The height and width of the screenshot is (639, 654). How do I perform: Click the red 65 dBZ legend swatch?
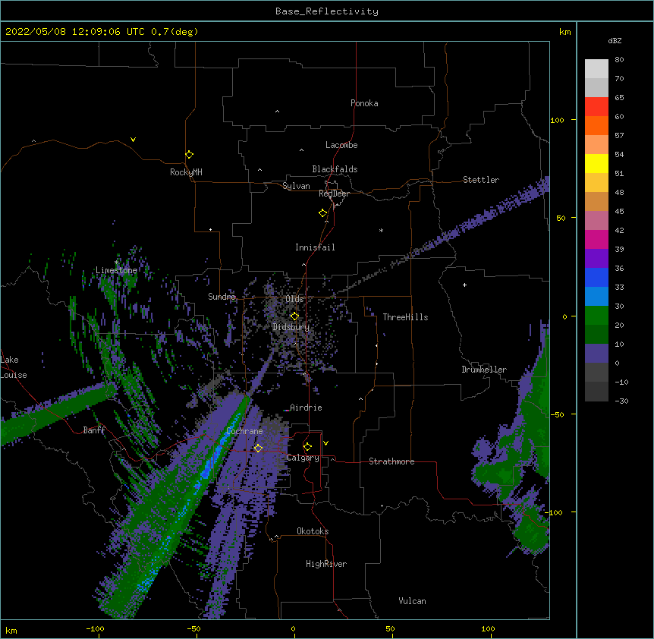tap(596, 107)
